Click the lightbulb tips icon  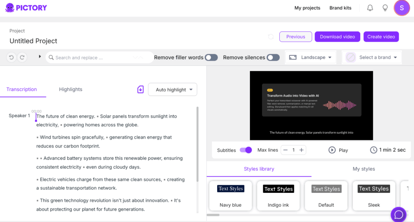tap(385, 8)
